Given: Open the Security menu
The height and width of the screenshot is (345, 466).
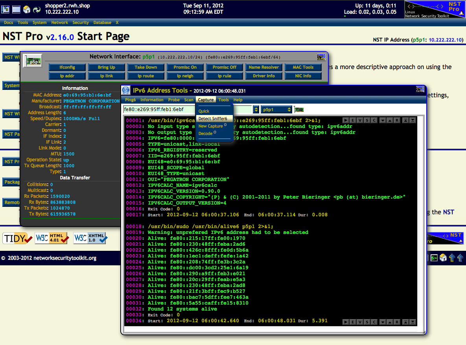Looking at the screenshot, I should point(81,22).
